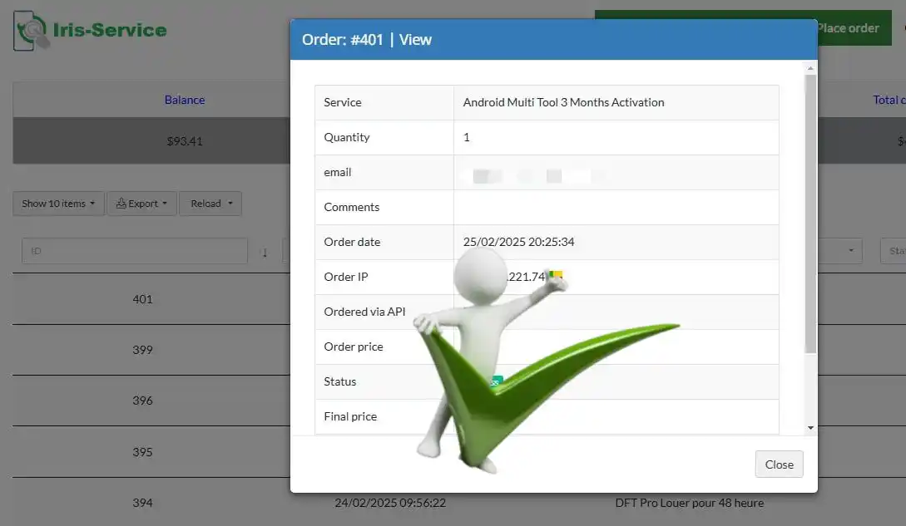Click dialog scrollbar up arrow
The image size is (906, 526).
click(810, 68)
